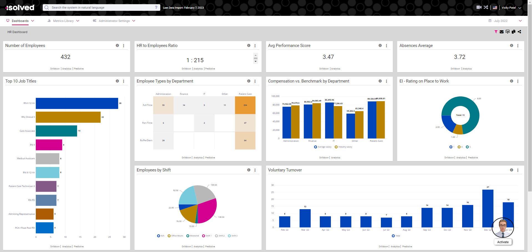Image resolution: width=532 pixels, height=252 pixels.
Task: Click the share dashboard icon
Action: coord(519,32)
